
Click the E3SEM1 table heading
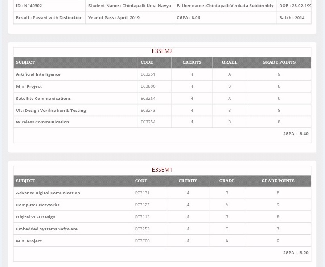point(162,170)
